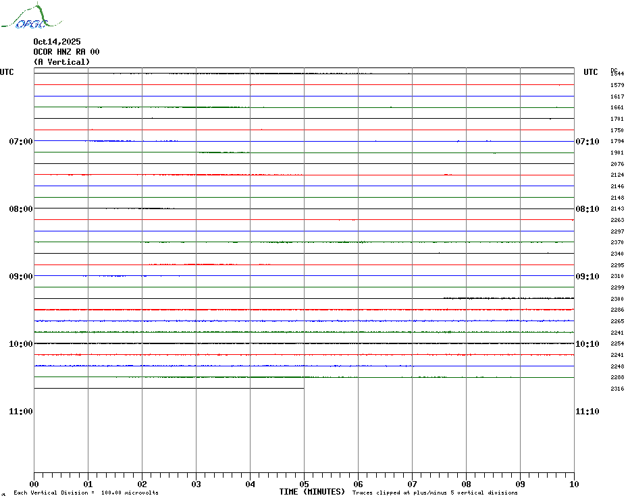Click the DC value "2265"
Viewport: 628px width, 502px height.
click(617, 321)
